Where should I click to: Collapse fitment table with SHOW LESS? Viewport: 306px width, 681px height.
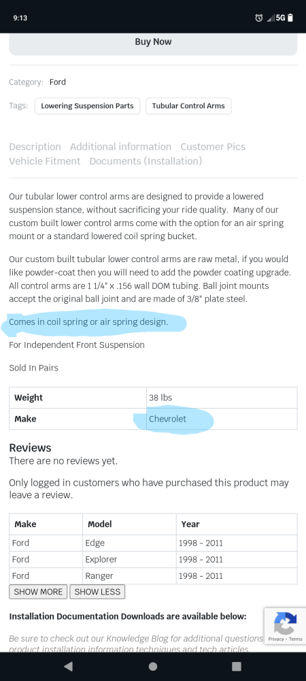[97, 592]
